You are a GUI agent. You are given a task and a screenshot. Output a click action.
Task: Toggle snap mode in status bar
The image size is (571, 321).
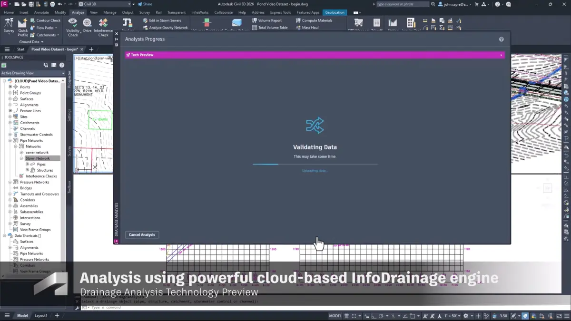(x=354, y=316)
